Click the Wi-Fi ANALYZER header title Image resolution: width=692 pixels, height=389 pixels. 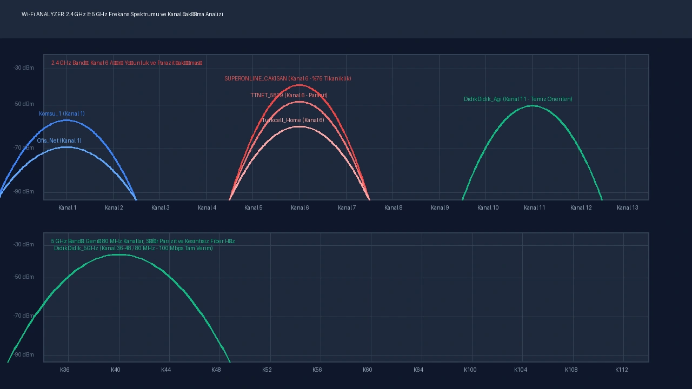coord(122,14)
